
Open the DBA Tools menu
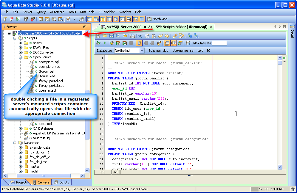point(87,12)
